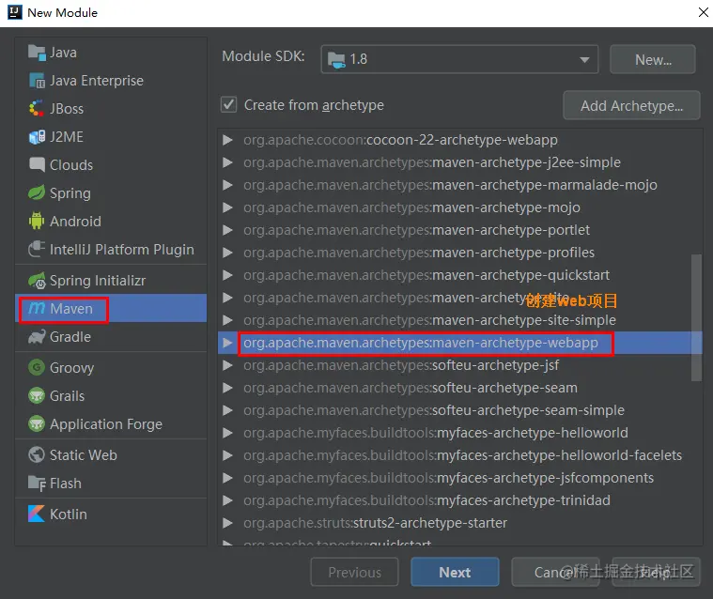Screen dimensions: 713x599
Task: Select Java Enterprise in the module list
Action: pyautogui.click(x=97, y=81)
